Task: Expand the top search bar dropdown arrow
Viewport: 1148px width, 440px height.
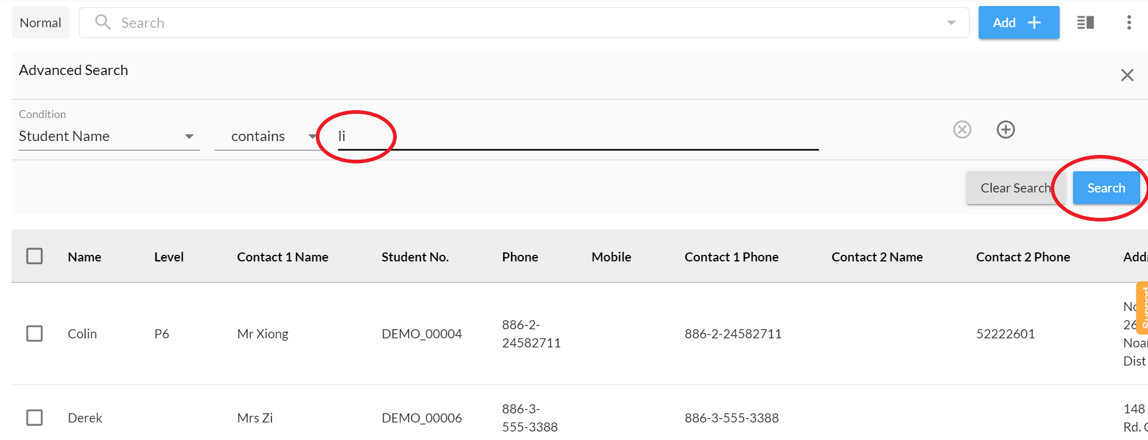Action: [x=951, y=23]
